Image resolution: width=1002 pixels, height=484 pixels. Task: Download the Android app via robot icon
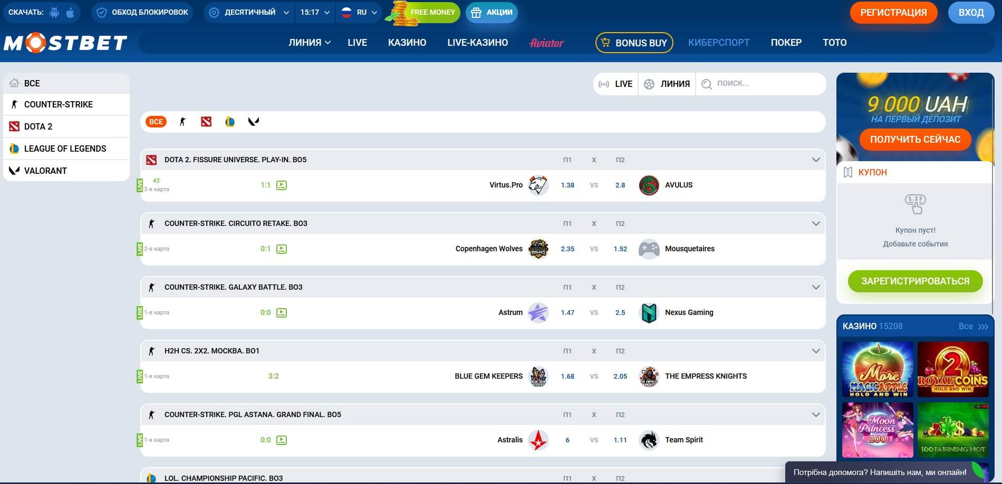pos(54,12)
